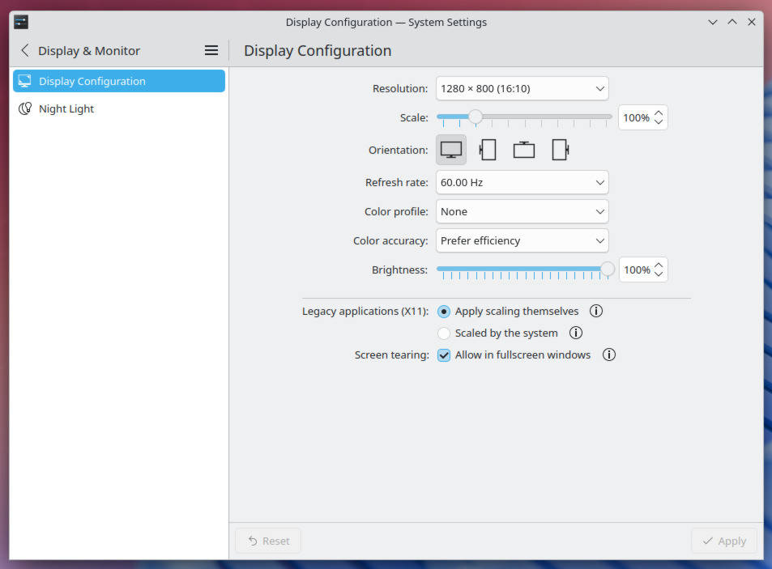This screenshot has width=772, height=569.
Task: Select flipped landscape orientation icon
Action: [523, 149]
